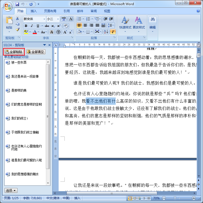Toggle Superscript formatting
203x203 pixels.
click(x=59, y=26)
